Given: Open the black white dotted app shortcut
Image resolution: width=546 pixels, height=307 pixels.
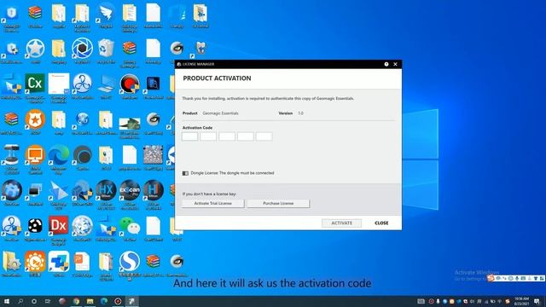Looking at the screenshot, I should [35, 225].
